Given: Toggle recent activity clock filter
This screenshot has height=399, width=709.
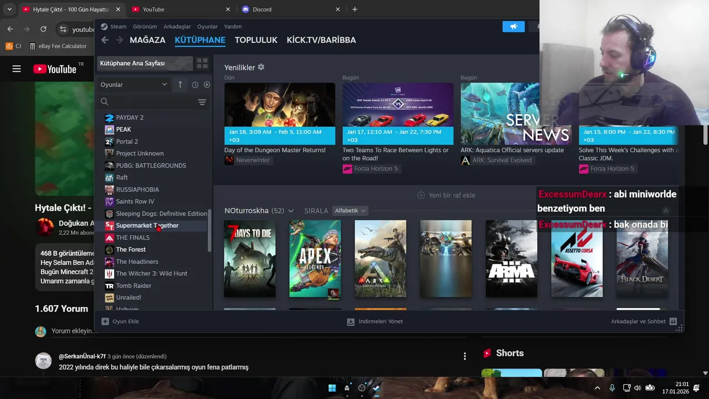Looking at the screenshot, I should click(195, 85).
